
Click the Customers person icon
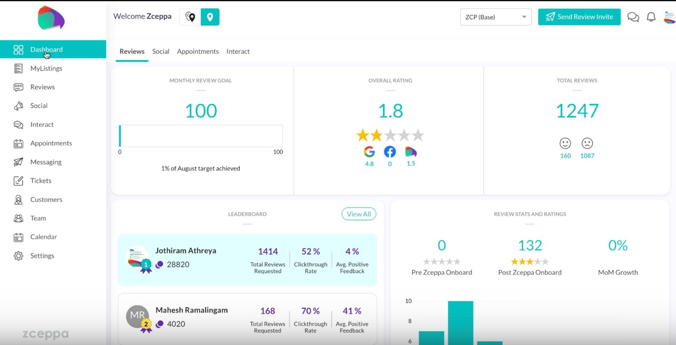(x=18, y=200)
